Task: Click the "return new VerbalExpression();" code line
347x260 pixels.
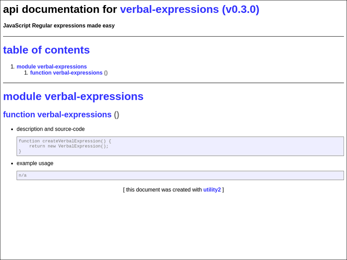Action: pos(69,146)
